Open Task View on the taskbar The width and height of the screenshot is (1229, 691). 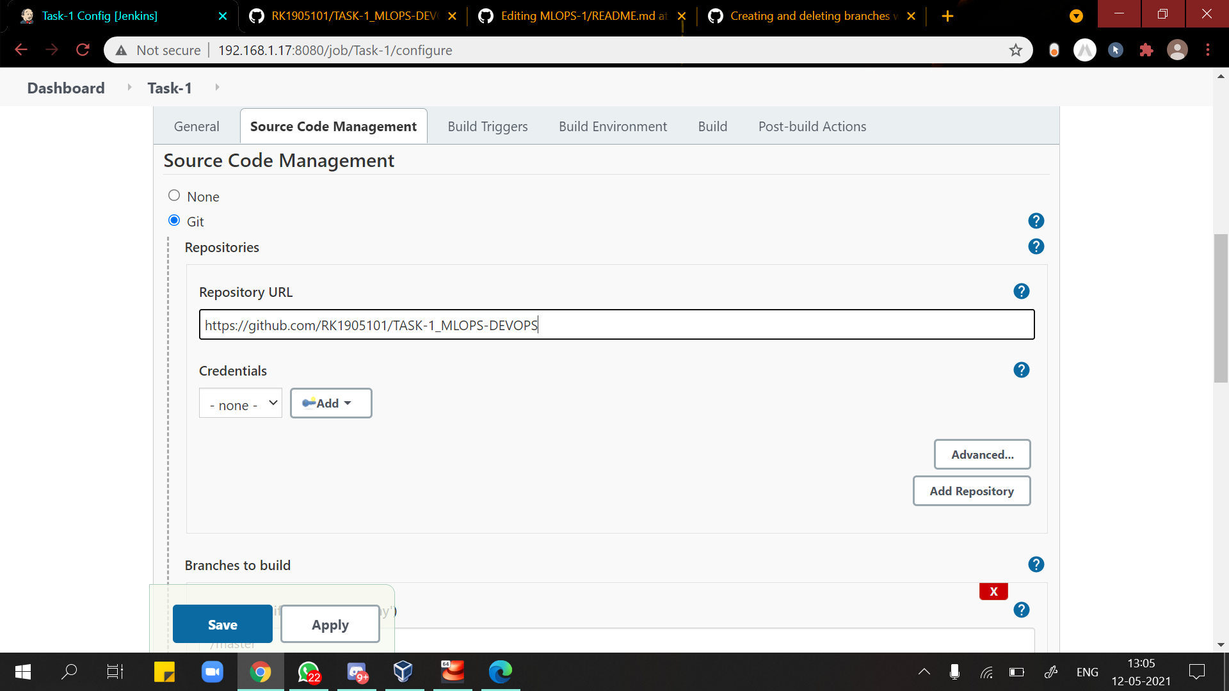pos(115,672)
